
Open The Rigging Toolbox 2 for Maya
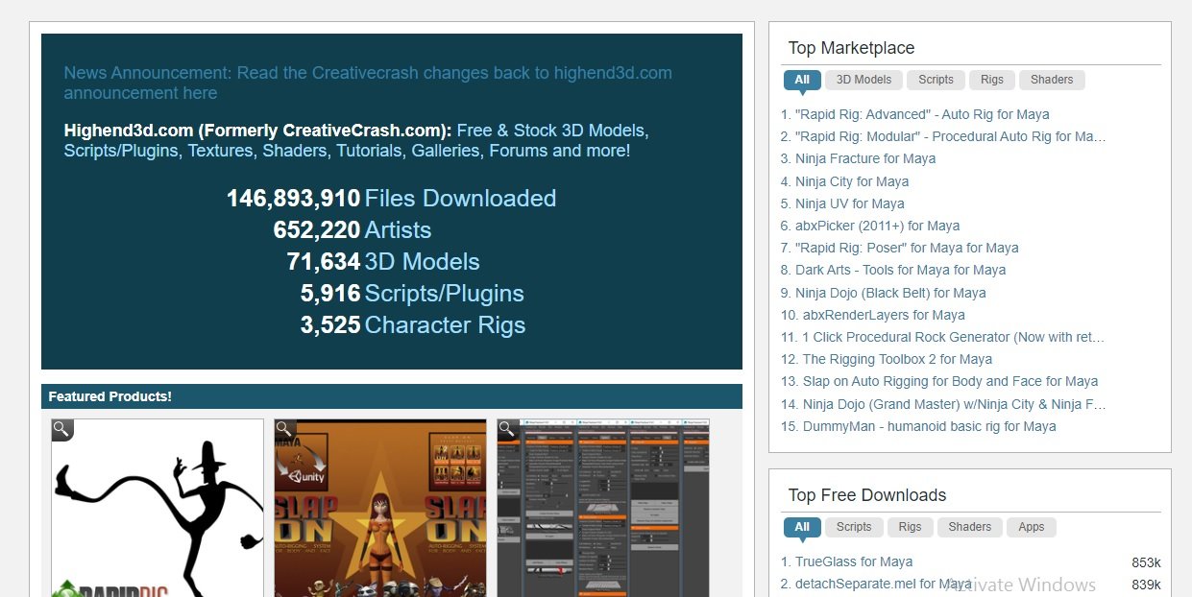[x=897, y=359]
